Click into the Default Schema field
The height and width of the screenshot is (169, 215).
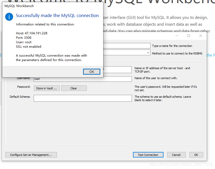83,98
